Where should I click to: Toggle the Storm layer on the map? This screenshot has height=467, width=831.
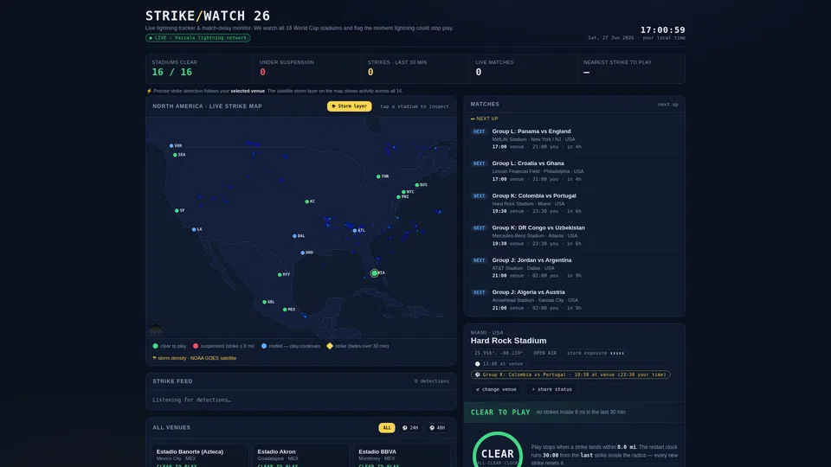pos(349,106)
